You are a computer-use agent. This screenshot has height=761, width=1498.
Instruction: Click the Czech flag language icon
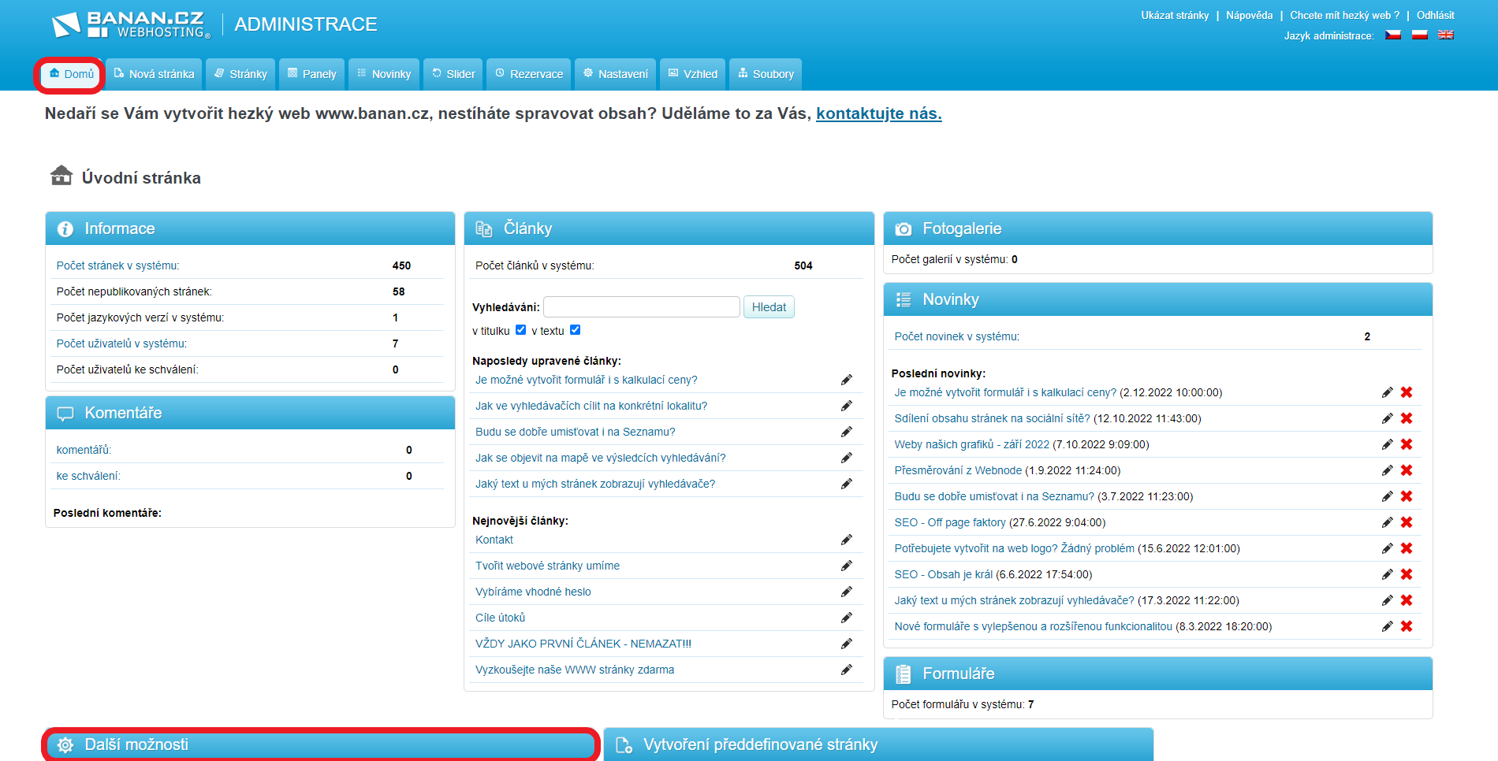[1393, 35]
